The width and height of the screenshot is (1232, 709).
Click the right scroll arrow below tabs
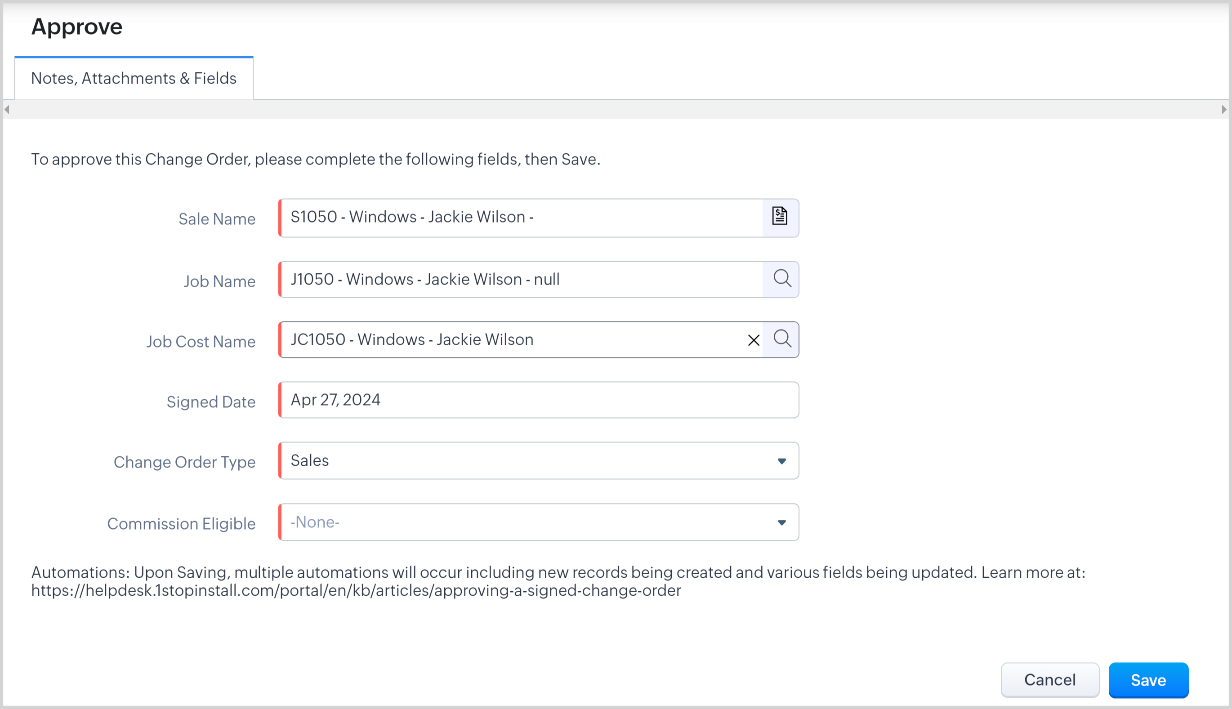click(x=1224, y=110)
